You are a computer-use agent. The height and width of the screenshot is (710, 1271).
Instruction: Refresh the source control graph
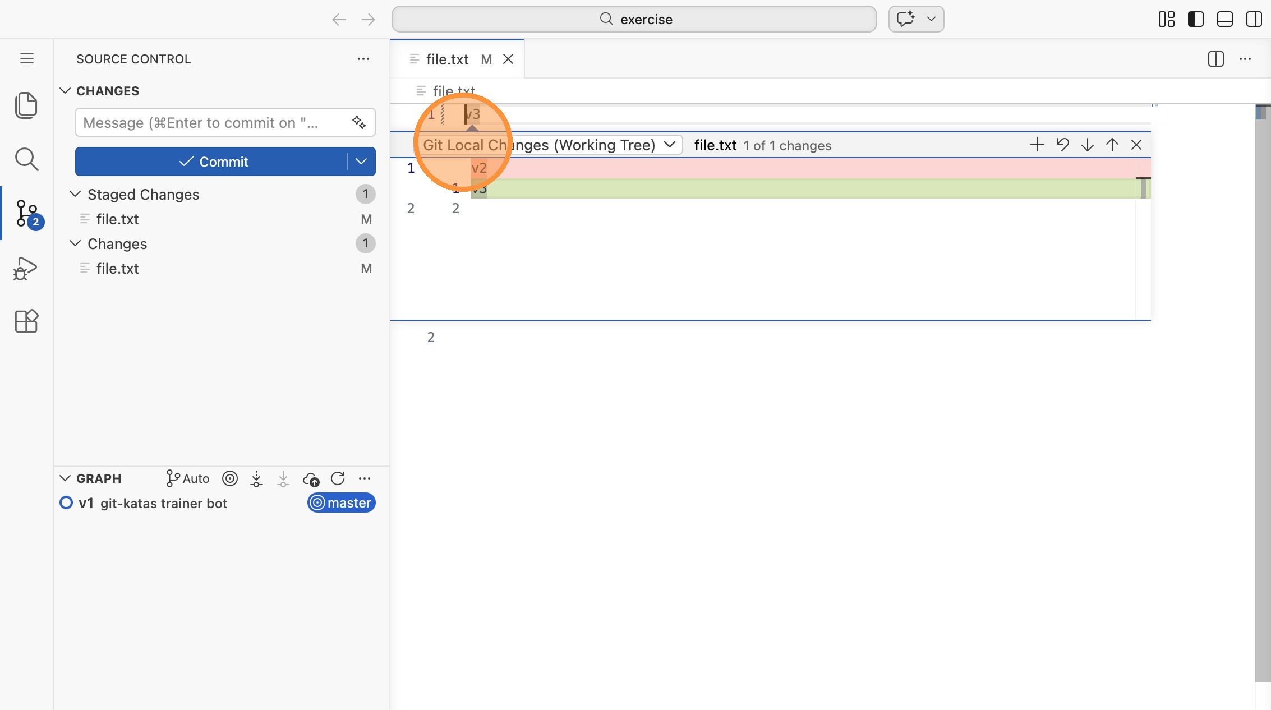pos(338,478)
